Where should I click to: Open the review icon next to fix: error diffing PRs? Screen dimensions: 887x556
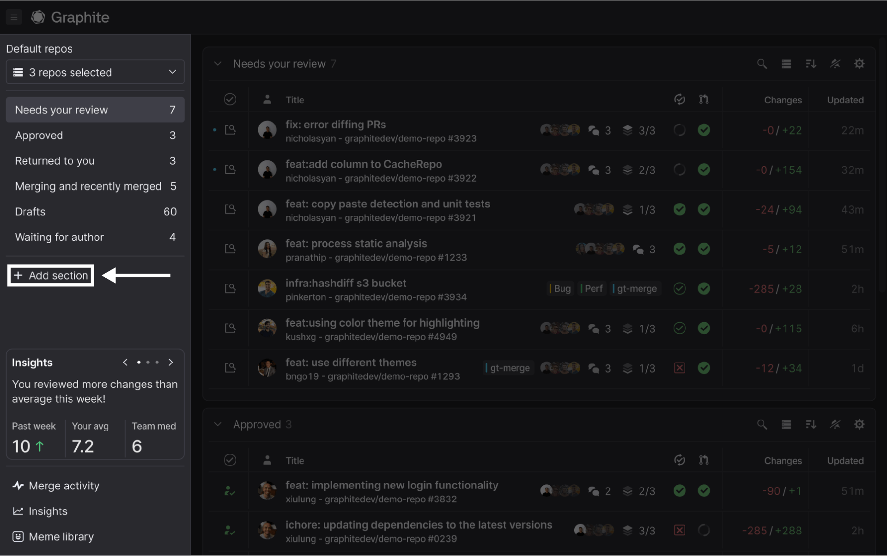[x=230, y=130]
